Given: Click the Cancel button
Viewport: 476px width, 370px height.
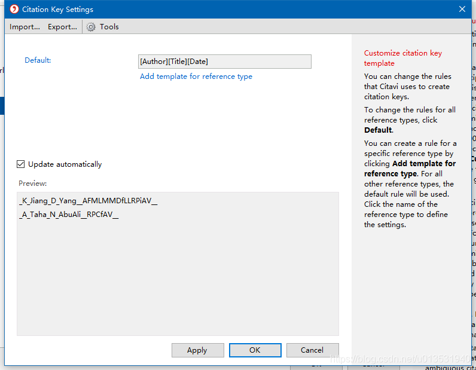Looking at the screenshot, I should coord(312,350).
